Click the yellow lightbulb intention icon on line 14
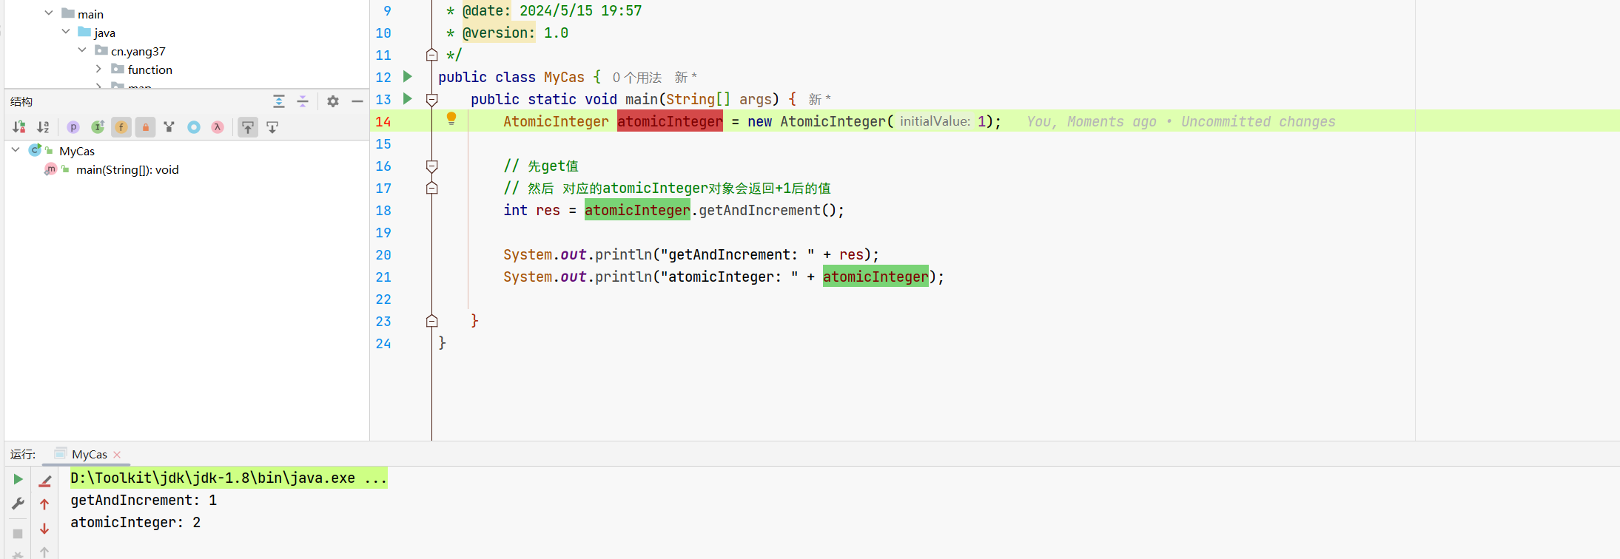Viewport: 1620px width, 559px height. [451, 118]
